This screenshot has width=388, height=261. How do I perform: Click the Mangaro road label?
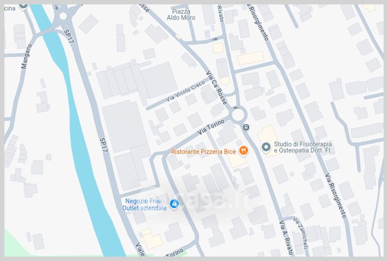click(27, 56)
